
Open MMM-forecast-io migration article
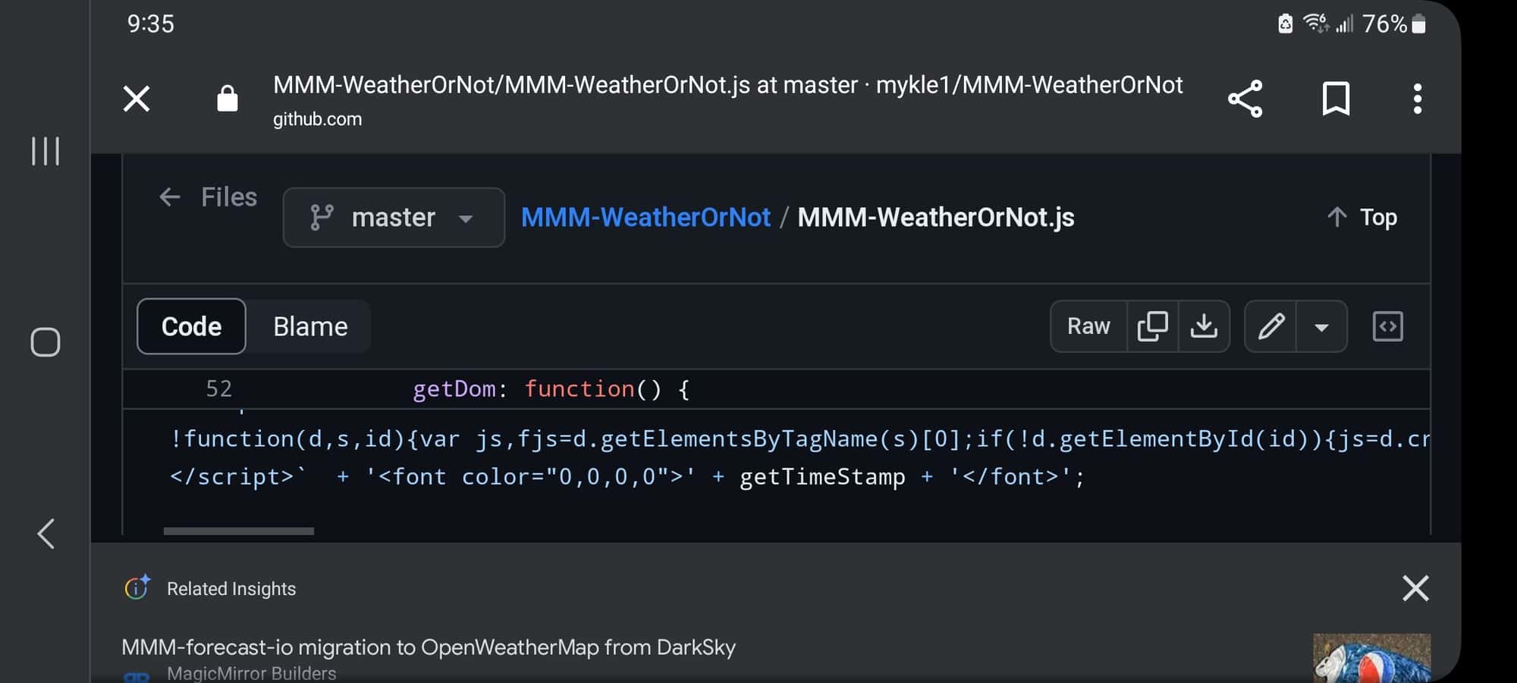pyautogui.click(x=429, y=647)
